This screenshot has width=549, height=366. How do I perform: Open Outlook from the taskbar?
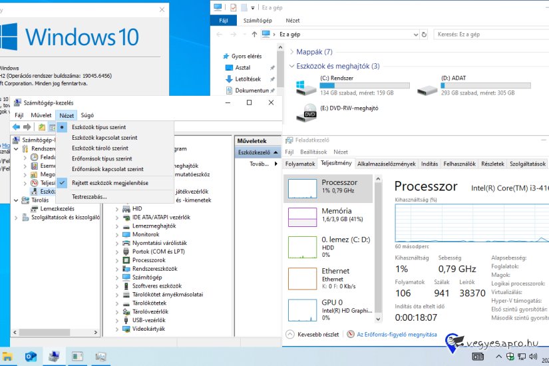coord(31,357)
